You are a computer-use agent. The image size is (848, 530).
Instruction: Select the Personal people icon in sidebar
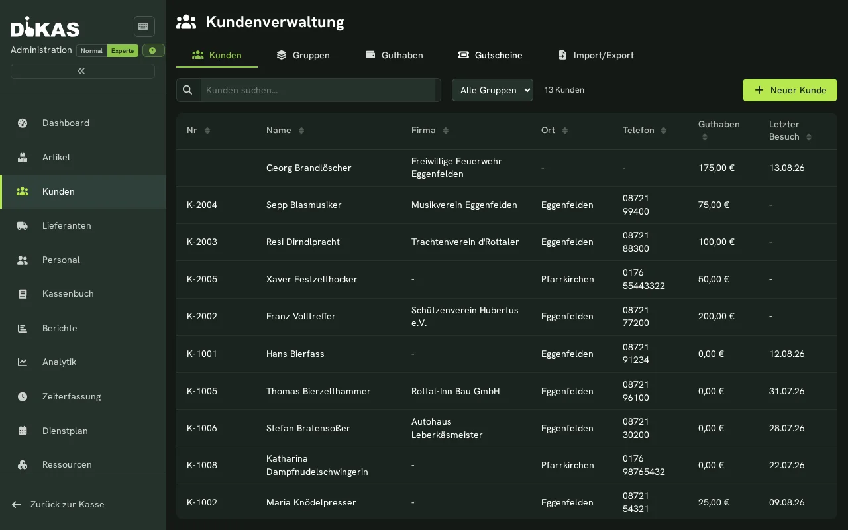click(23, 260)
